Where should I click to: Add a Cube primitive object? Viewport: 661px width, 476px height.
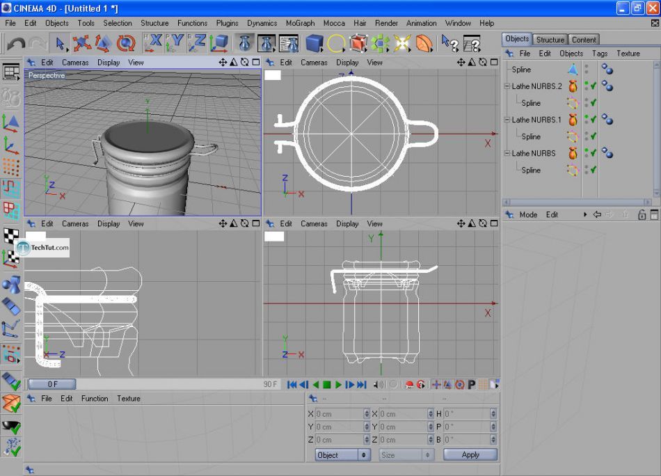314,43
